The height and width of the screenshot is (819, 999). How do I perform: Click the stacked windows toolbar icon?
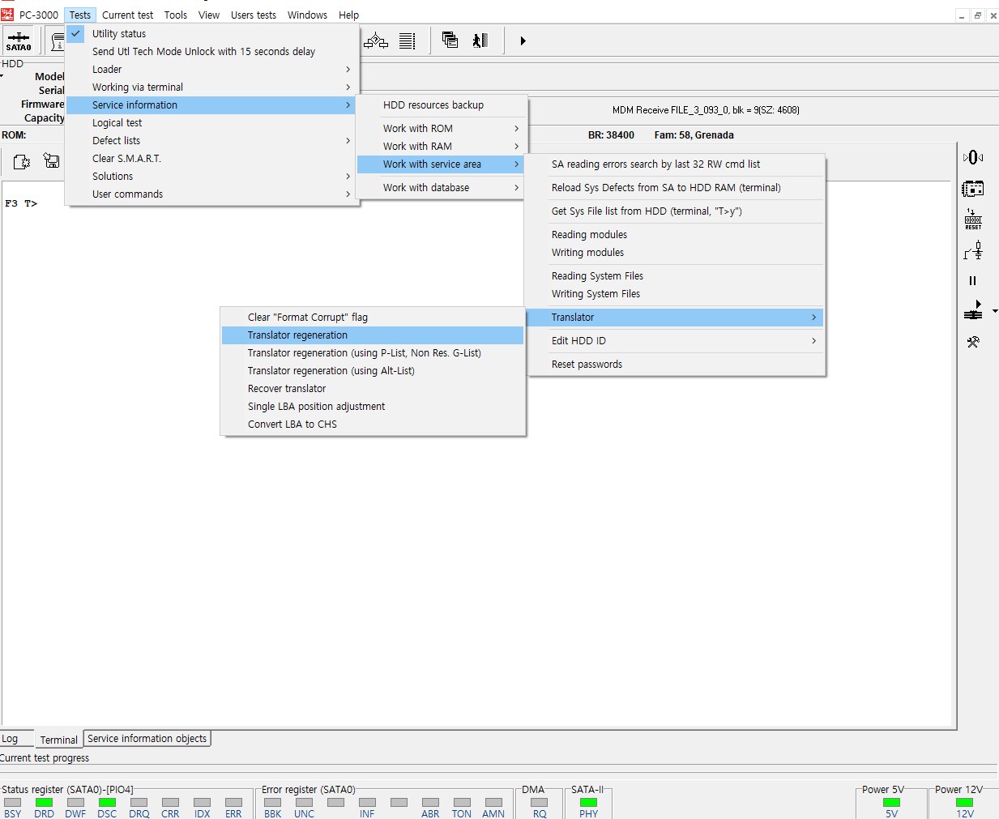pyautogui.click(x=450, y=40)
